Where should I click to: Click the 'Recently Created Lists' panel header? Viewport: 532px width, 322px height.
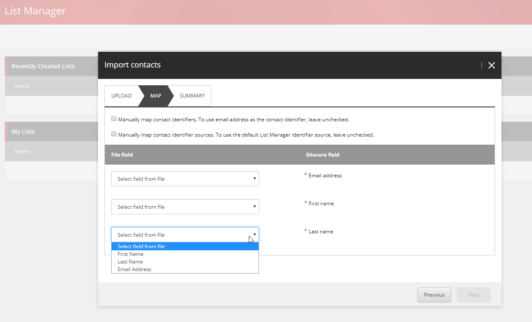click(43, 66)
